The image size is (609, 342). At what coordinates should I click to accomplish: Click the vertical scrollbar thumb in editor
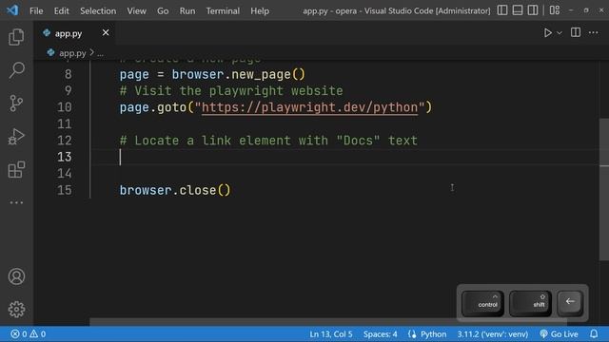604,189
